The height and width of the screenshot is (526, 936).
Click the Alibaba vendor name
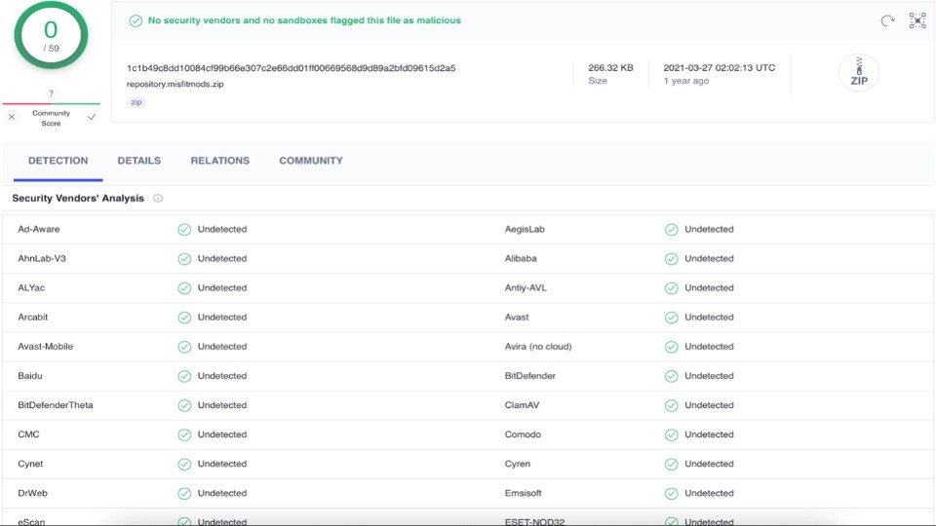coord(521,258)
